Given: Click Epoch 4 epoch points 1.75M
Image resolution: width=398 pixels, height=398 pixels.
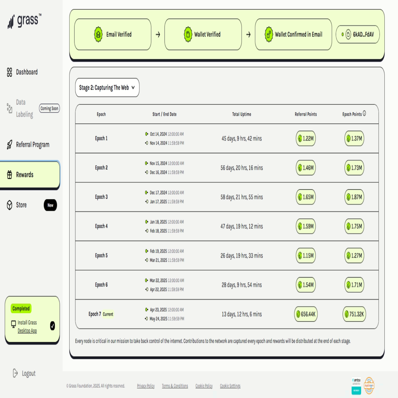Looking at the screenshot, I should pyautogui.click(x=354, y=226).
